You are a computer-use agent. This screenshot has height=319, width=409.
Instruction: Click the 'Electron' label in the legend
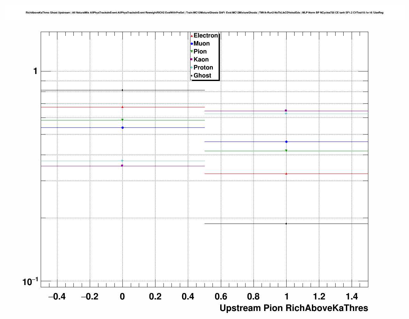coord(205,36)
